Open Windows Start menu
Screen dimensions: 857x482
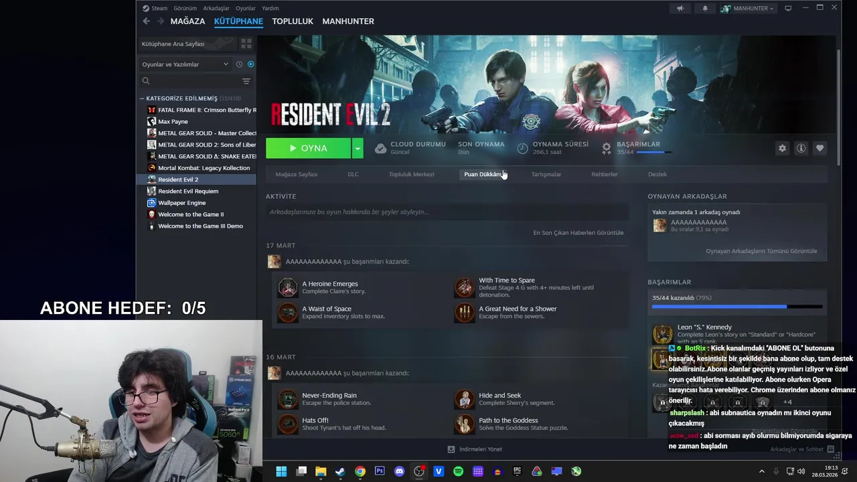pos(281,471)
